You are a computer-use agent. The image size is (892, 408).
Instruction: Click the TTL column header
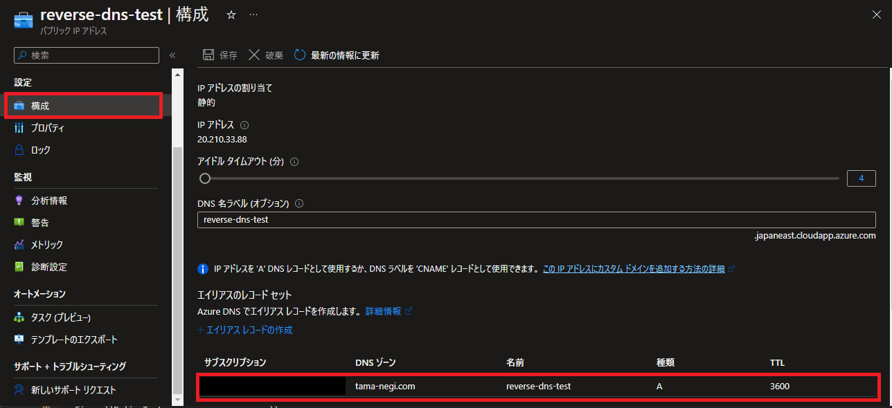coord(777,362)
